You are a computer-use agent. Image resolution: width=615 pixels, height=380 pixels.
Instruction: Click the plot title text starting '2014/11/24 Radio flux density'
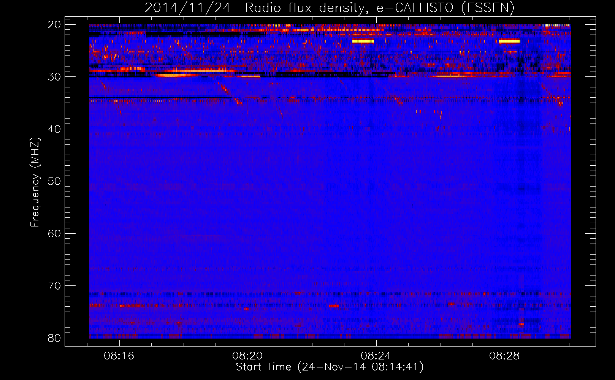pos(330,8)
